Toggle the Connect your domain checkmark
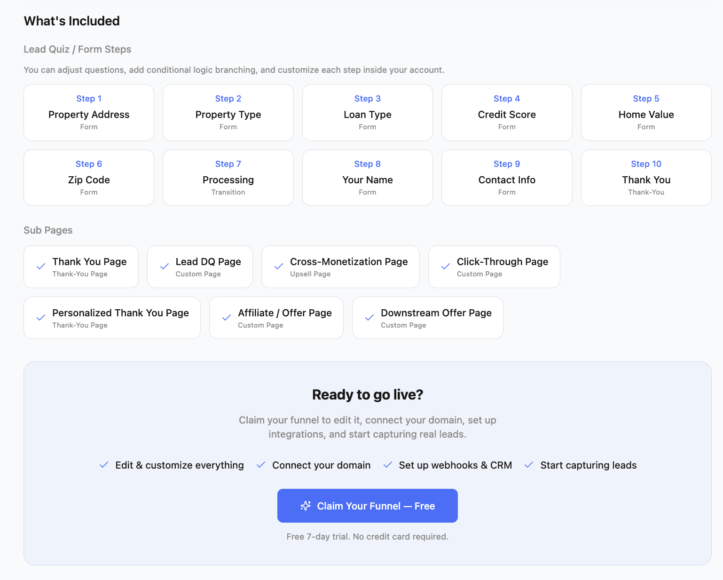The height and width of the screenshot is (580, 723). (x=261, y=465)
